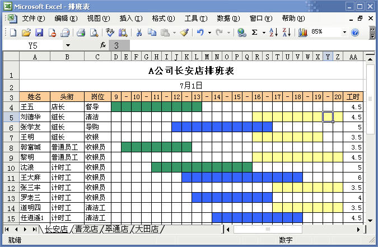This screenshot has width=378, height=247.
Task: Select the Format Painter brush
Action: pos(184,32)
